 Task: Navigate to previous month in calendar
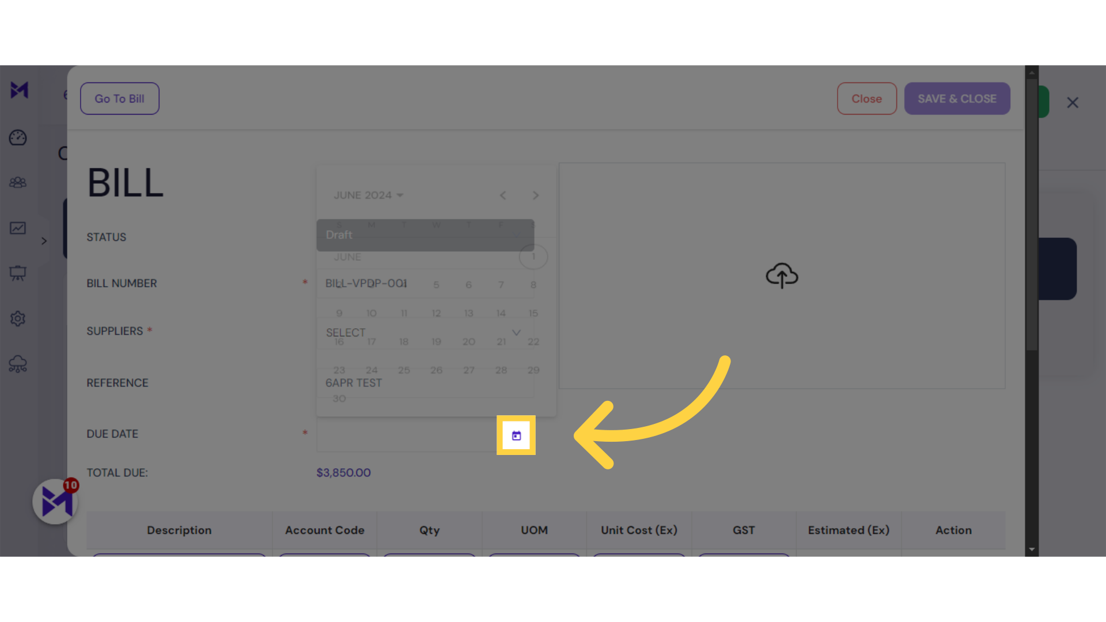[x=502, y=195]
